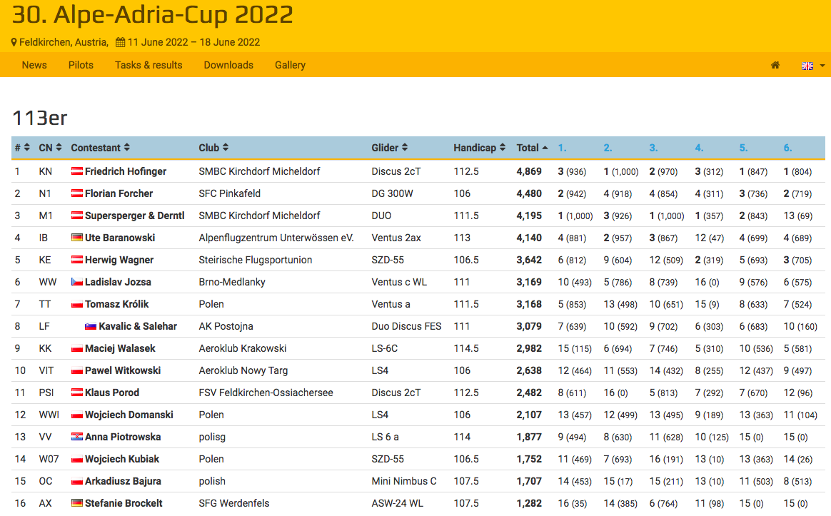Open Wojciech Domanski pilot page

tap(129, 415)
